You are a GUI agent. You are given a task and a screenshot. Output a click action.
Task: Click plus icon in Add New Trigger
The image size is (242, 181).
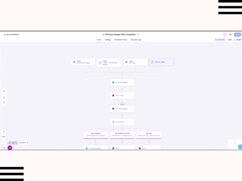152,62
